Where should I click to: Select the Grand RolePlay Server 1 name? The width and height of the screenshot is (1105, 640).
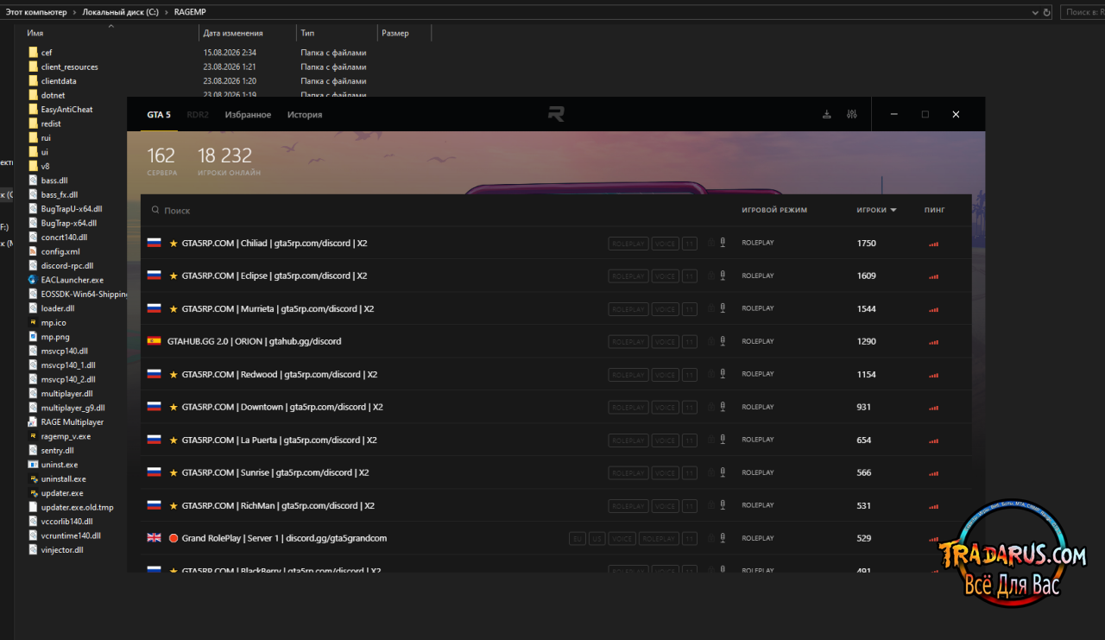(x=284, y=539)
